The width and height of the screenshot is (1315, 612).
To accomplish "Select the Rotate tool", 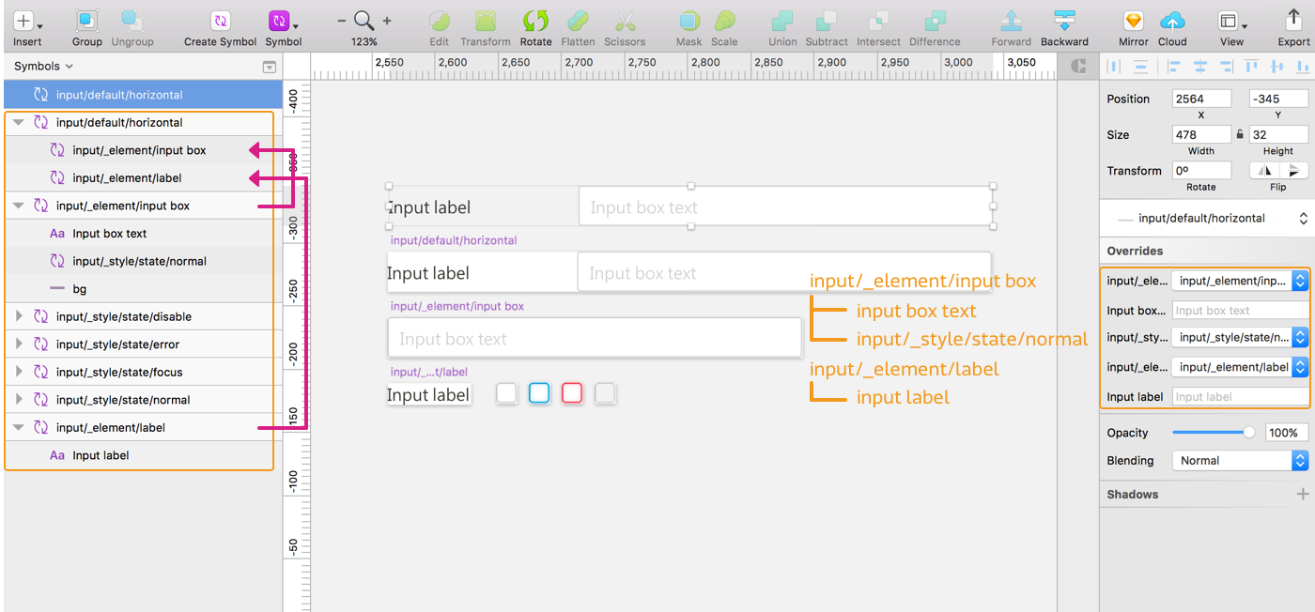I will [535, 22].
